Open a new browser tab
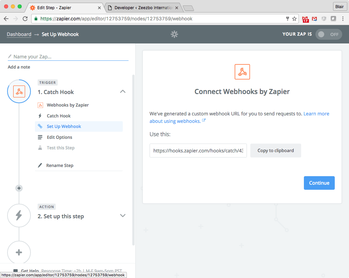 tap(188, 8)
